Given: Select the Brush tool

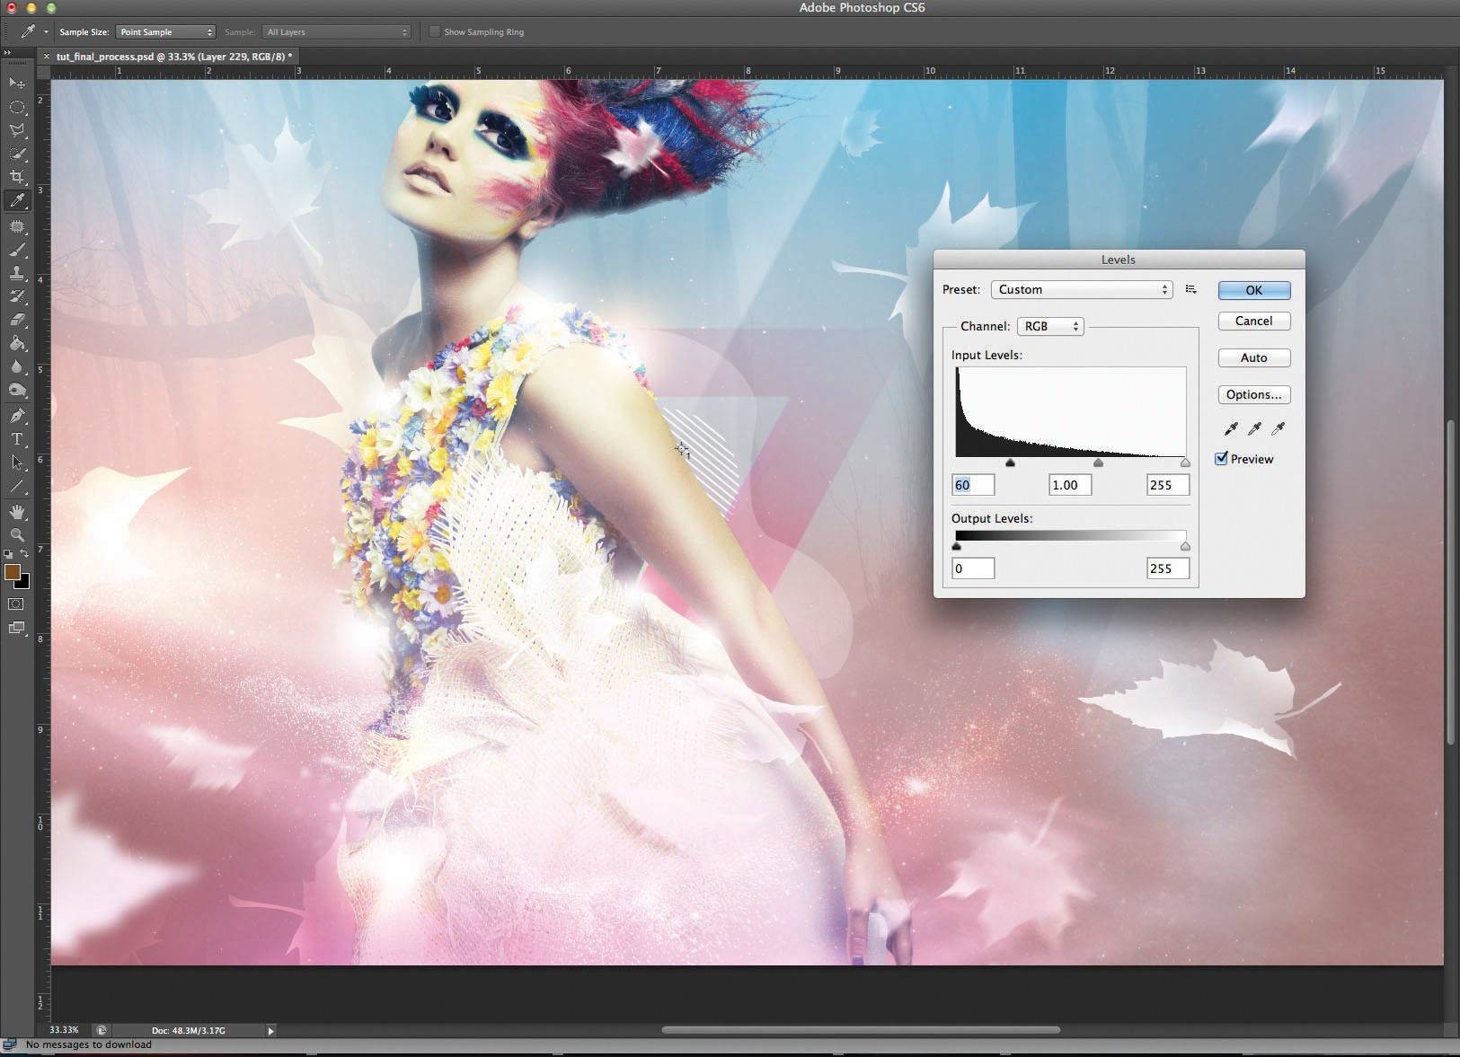Looking at the screenshot, I should click(17, 251).
